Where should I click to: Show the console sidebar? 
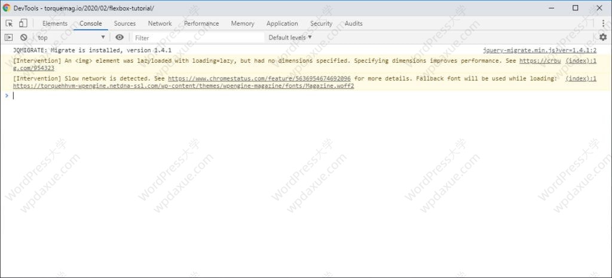8,38
